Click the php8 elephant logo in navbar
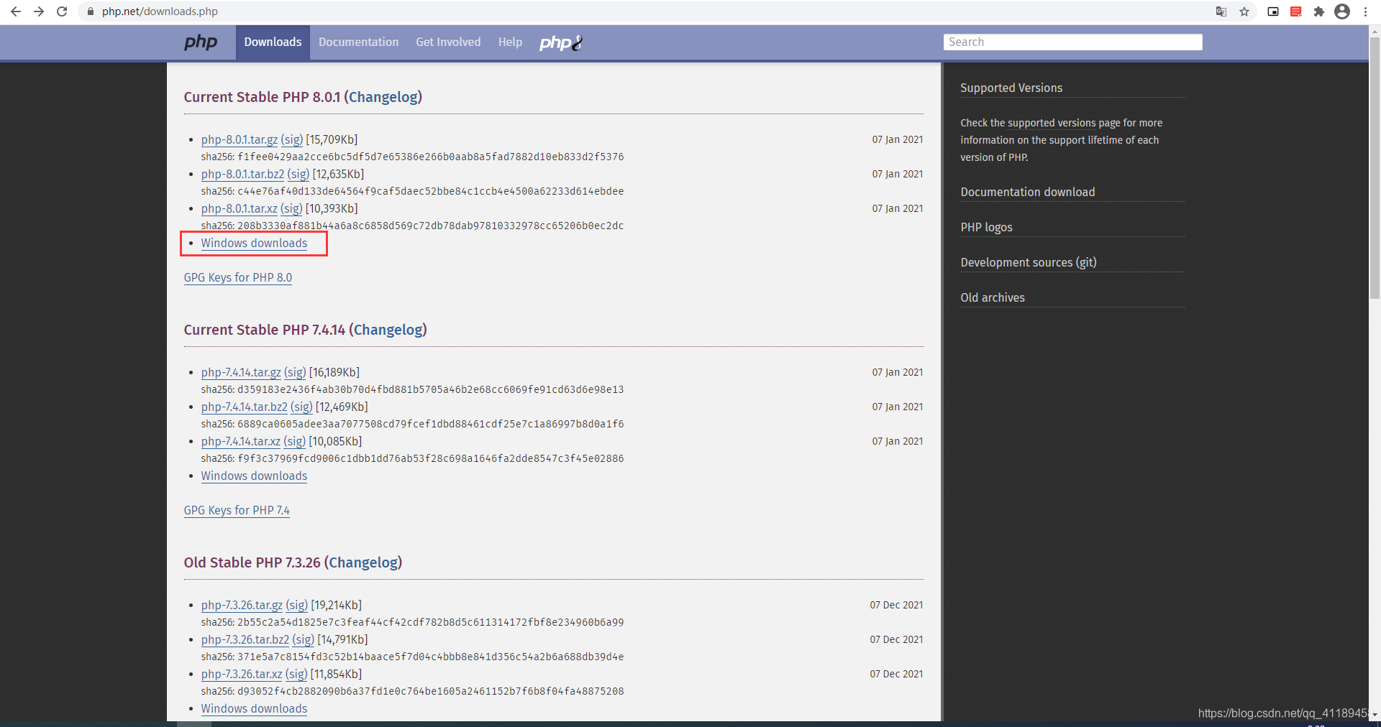Image resolution: width=1381 pixels, height=727 pixels. pyautogui.click(x=560, y=42)
